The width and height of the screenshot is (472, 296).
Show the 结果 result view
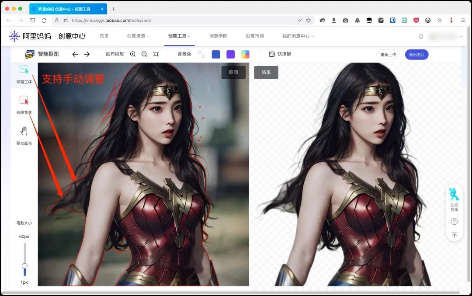266,73
